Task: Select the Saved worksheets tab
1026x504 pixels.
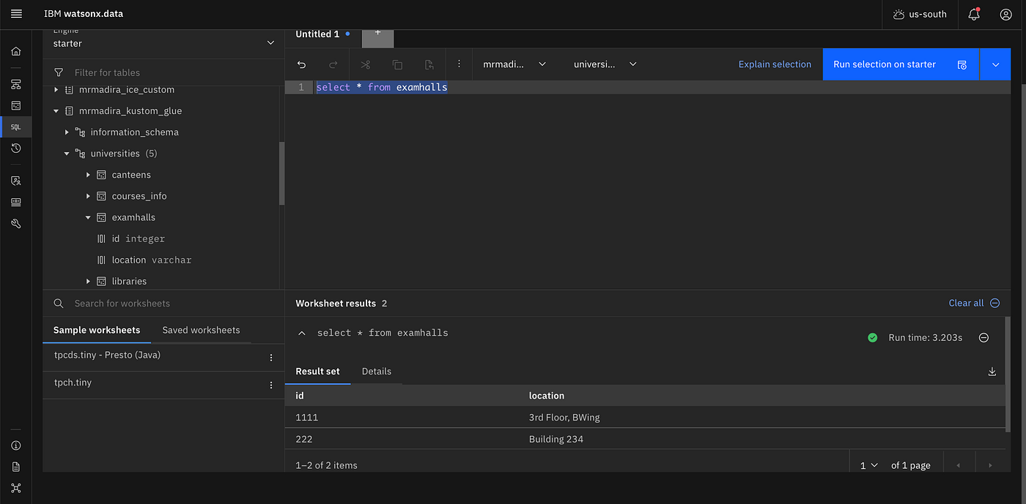Action: [x=201, y=330]
